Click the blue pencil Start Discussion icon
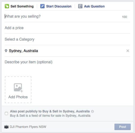 tap(42, 6)
